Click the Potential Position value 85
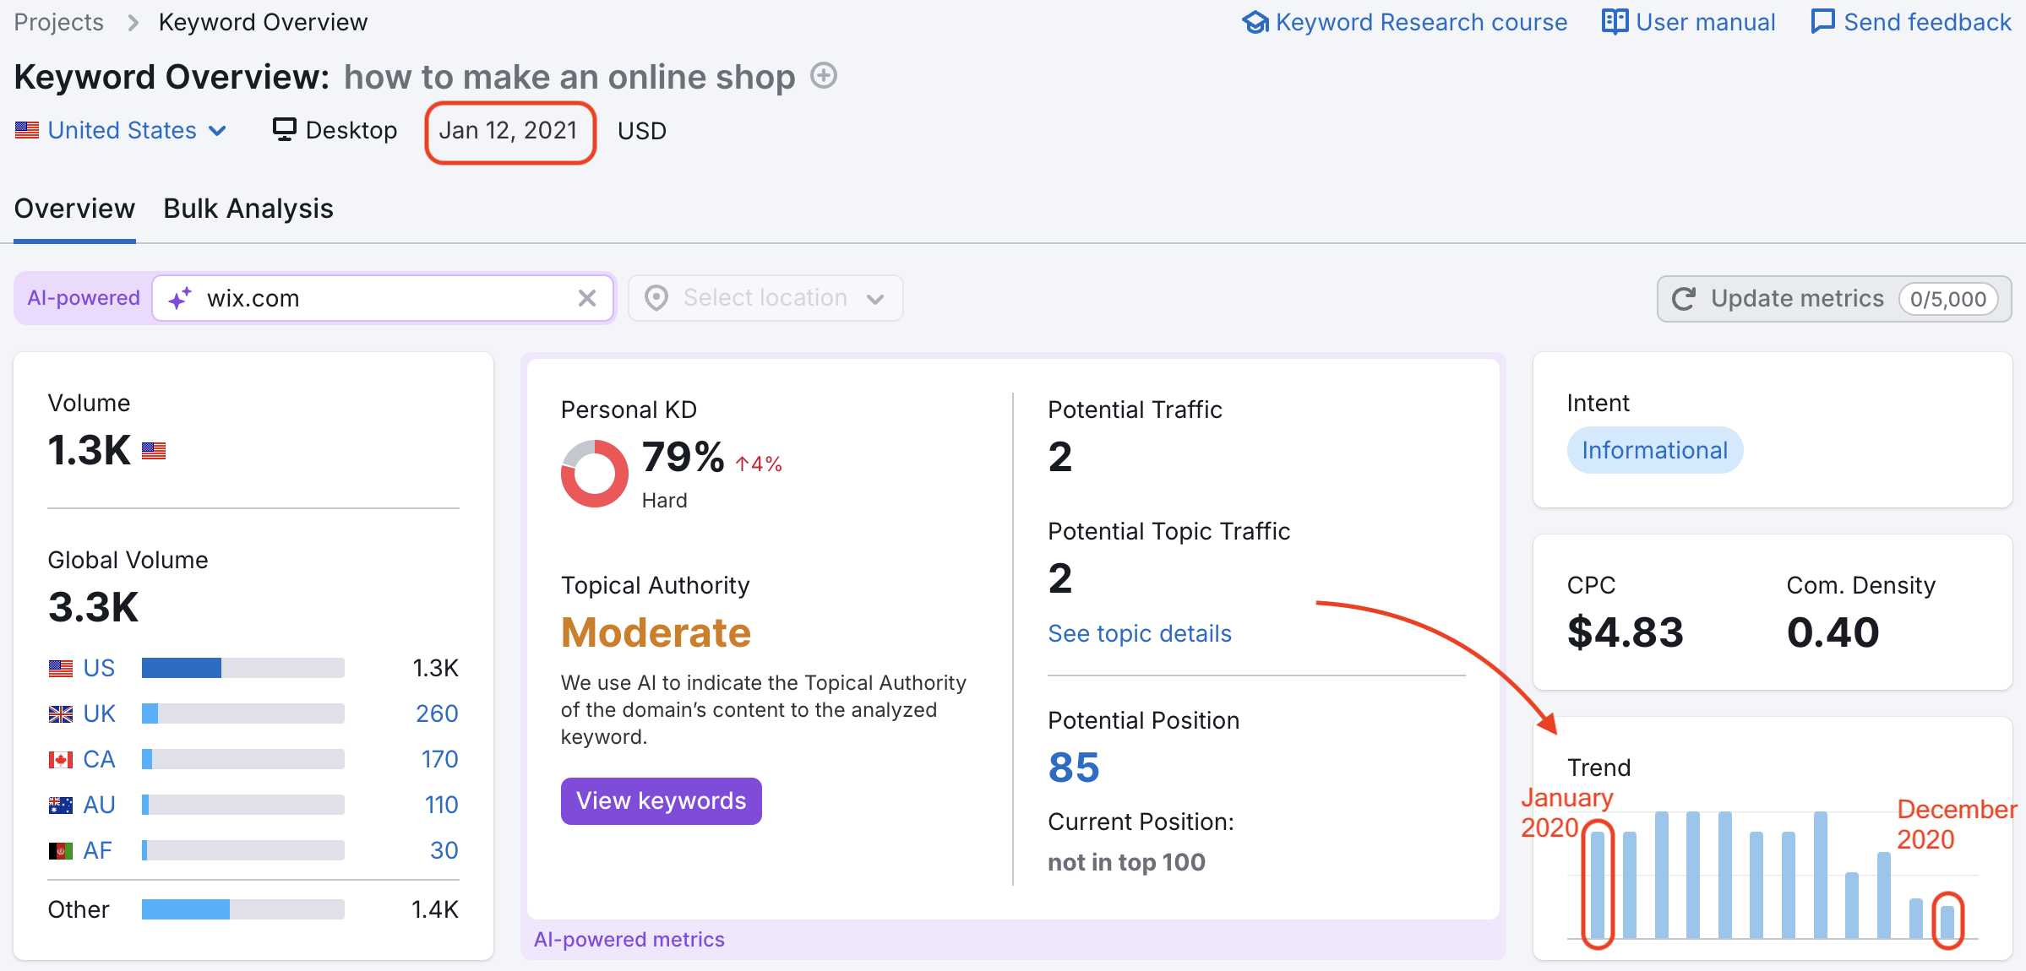 click(1074, 768)
